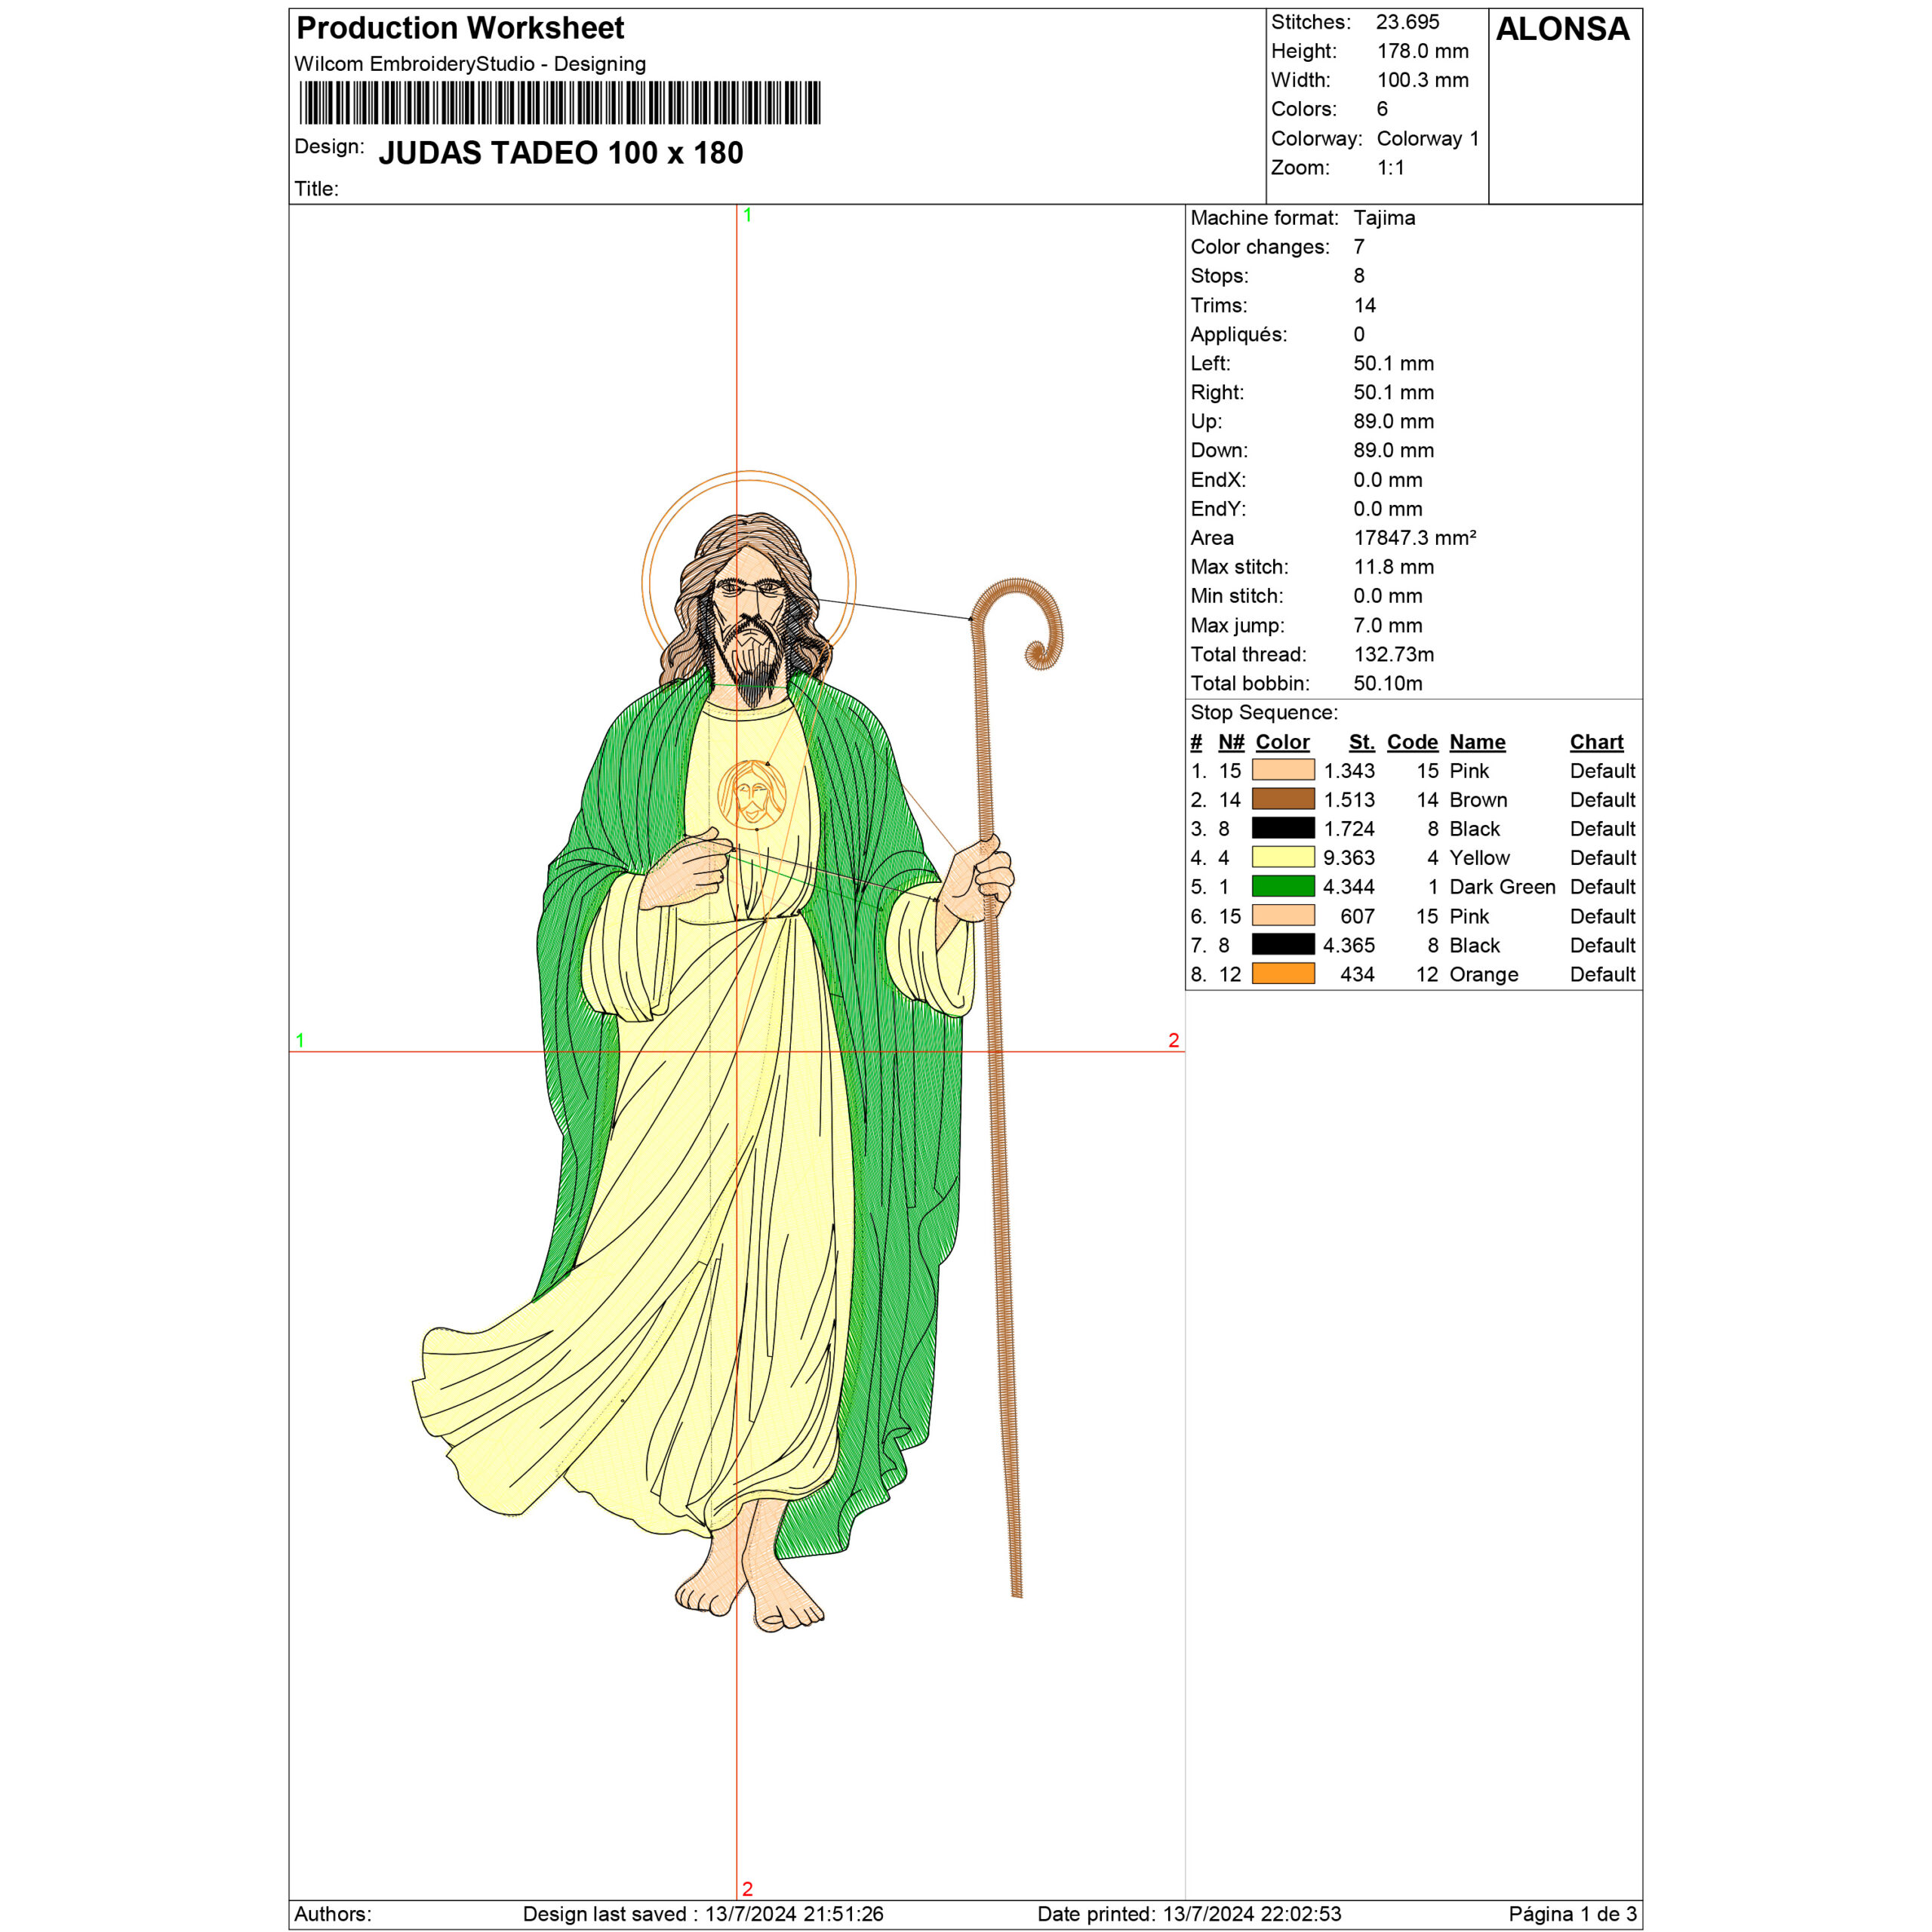The image size is (1932, 1932).
Task: Click the orange swatch in stop 8
Action: click(1283, 974)
